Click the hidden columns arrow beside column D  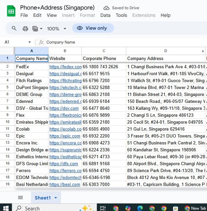click(x=203, y=51)
